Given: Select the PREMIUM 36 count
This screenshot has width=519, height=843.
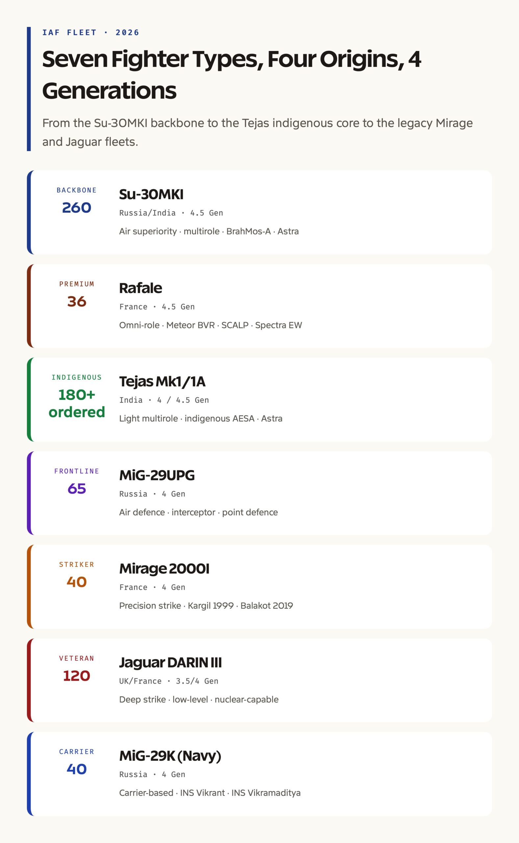Looking at the screenshot, I should tap(77, 301).
